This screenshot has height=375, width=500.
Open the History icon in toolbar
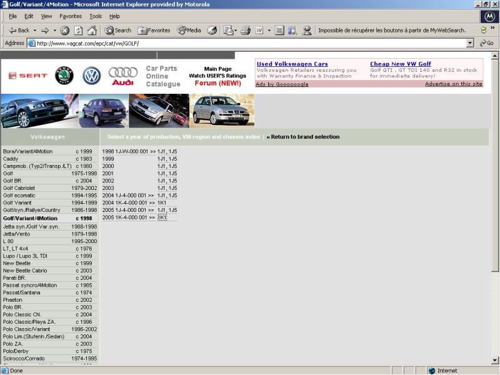[x=212, y=31]
